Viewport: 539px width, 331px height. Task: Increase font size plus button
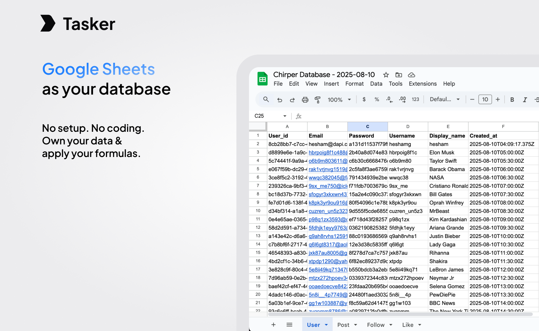(498, 99)
